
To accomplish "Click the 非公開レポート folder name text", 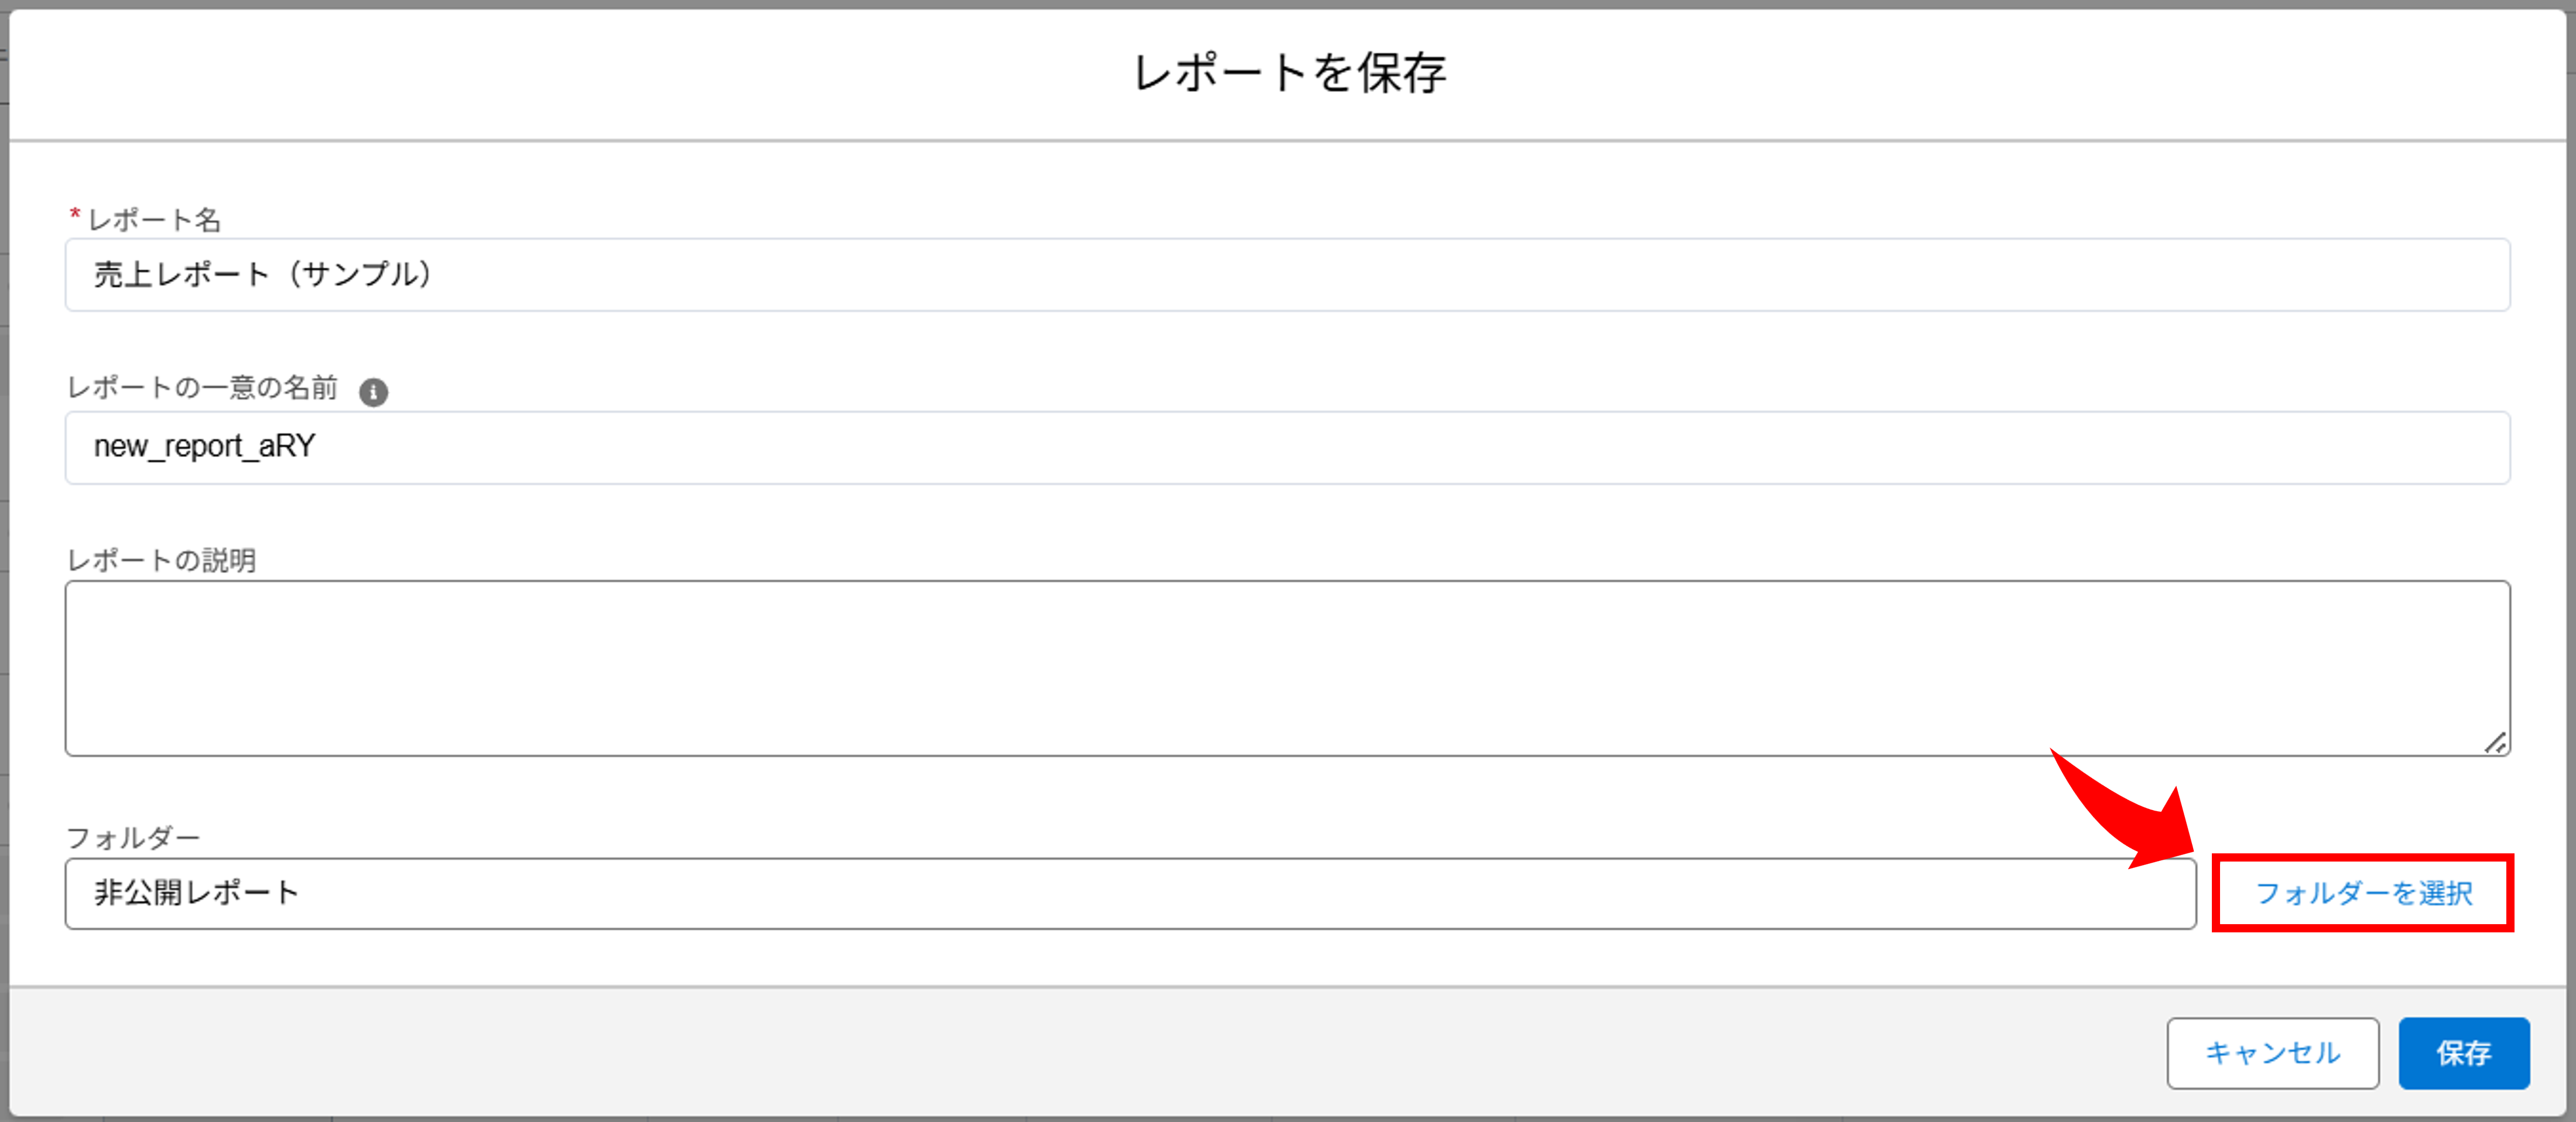I will pos(195,893).
